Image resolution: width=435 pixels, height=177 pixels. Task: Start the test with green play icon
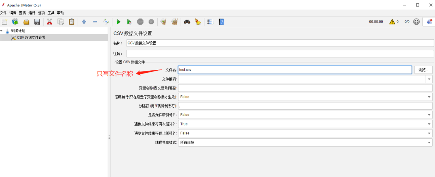pos(118,22)
